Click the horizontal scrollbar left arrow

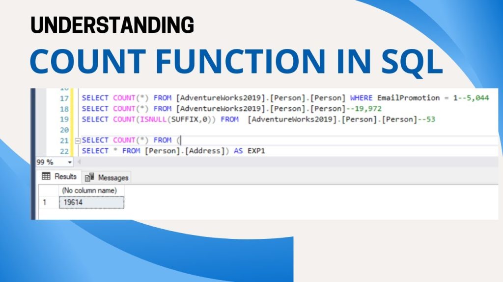pos(79,162)
